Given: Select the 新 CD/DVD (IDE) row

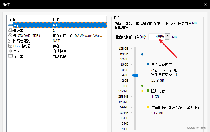Looking at the screenshot, I should point(57,35).
